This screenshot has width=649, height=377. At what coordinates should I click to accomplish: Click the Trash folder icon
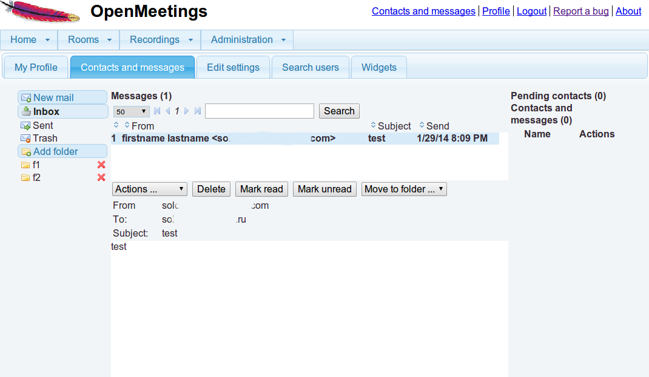point(25,139)
